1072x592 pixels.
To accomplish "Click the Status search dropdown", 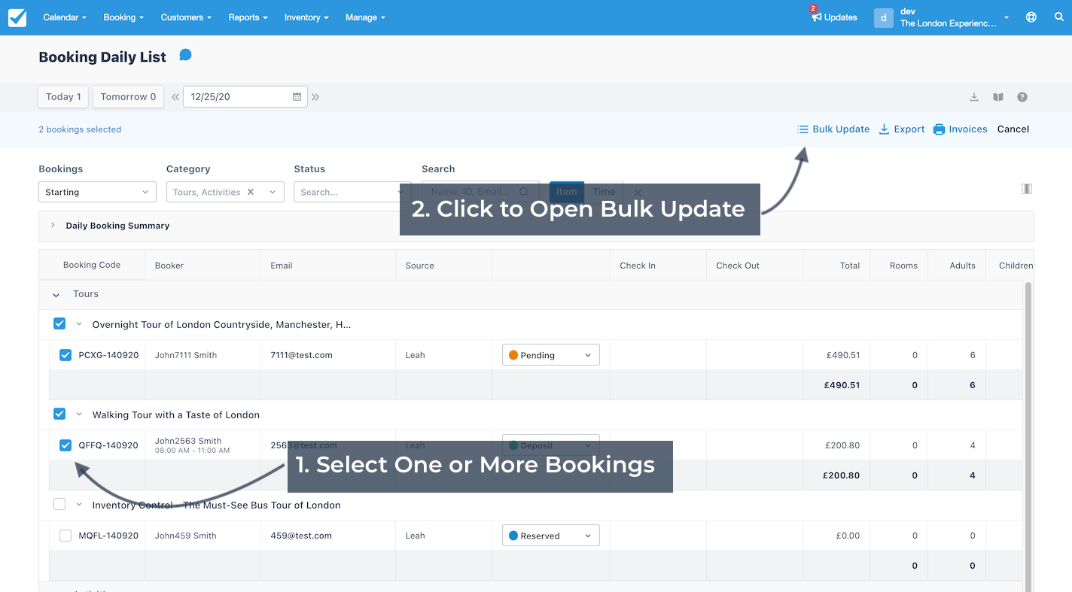I will pyautogui.click(x=352, y=192).
